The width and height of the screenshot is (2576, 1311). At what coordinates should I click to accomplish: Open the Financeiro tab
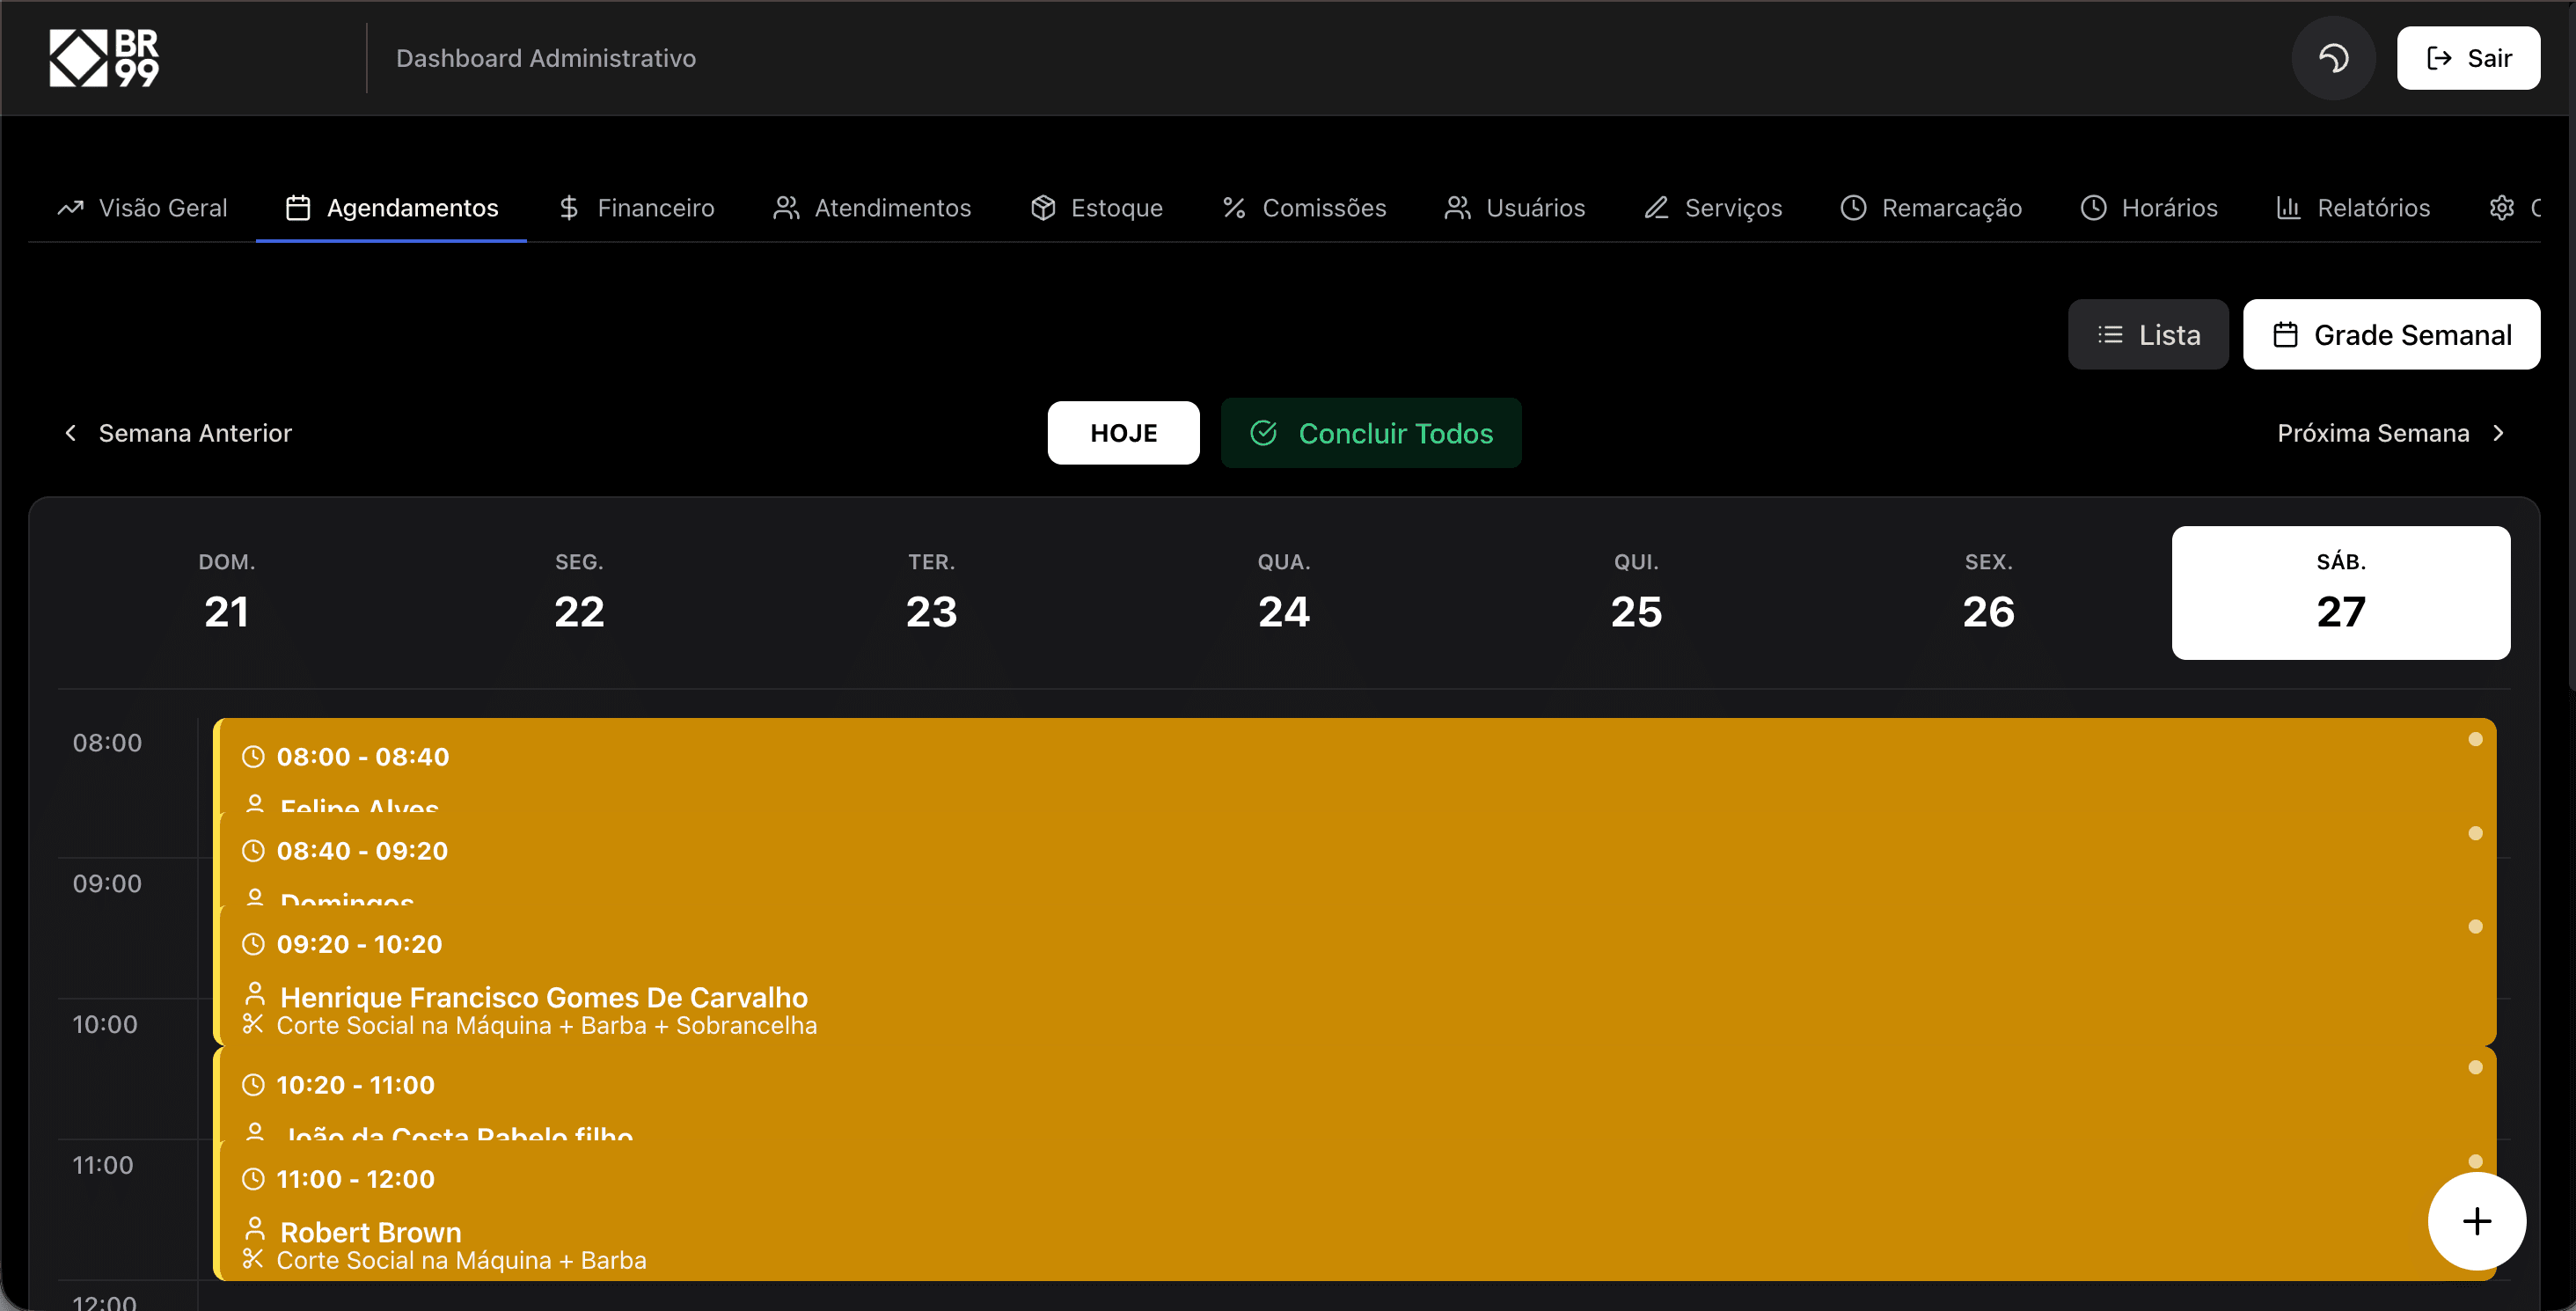click(x=636, y=208)
